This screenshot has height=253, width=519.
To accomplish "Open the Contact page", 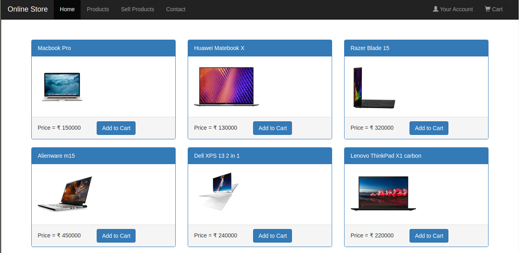I will (x=176, y=9).
